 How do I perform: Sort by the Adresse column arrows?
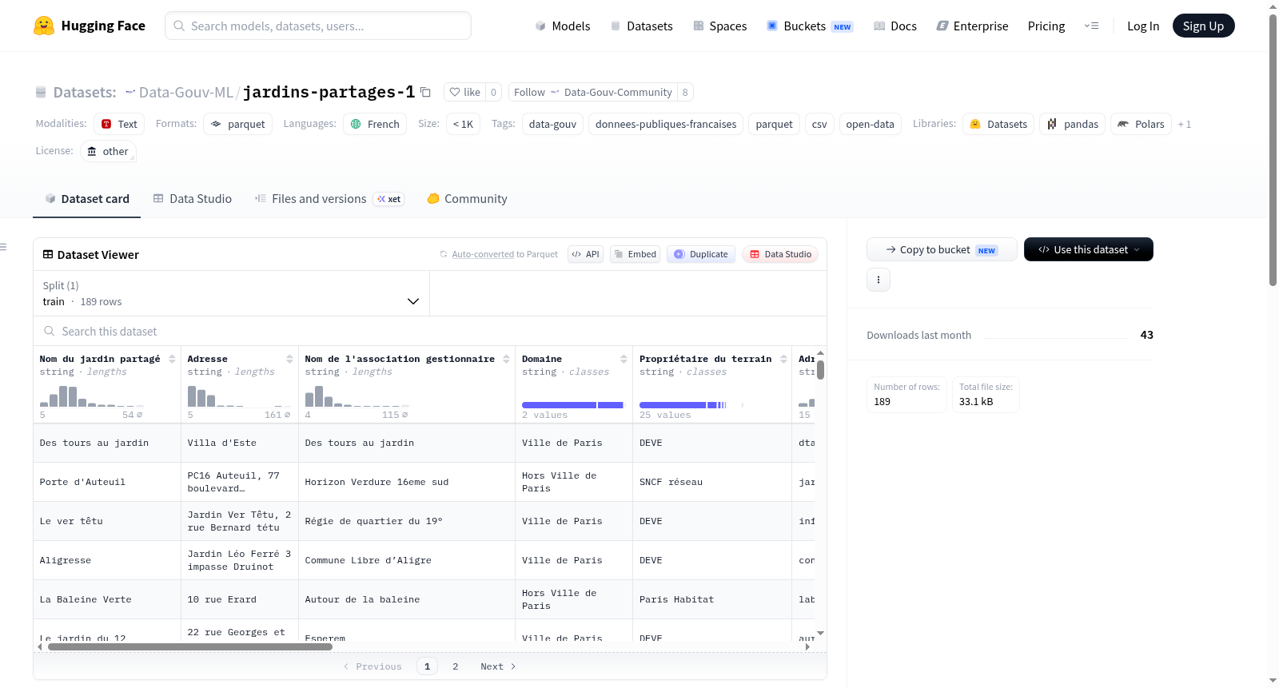289,360
